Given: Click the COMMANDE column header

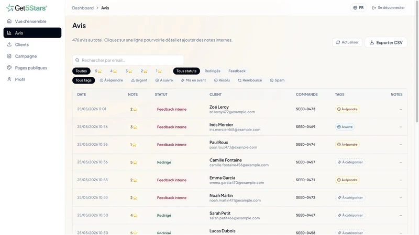Looking at the screenshot, I should [307, 95].
